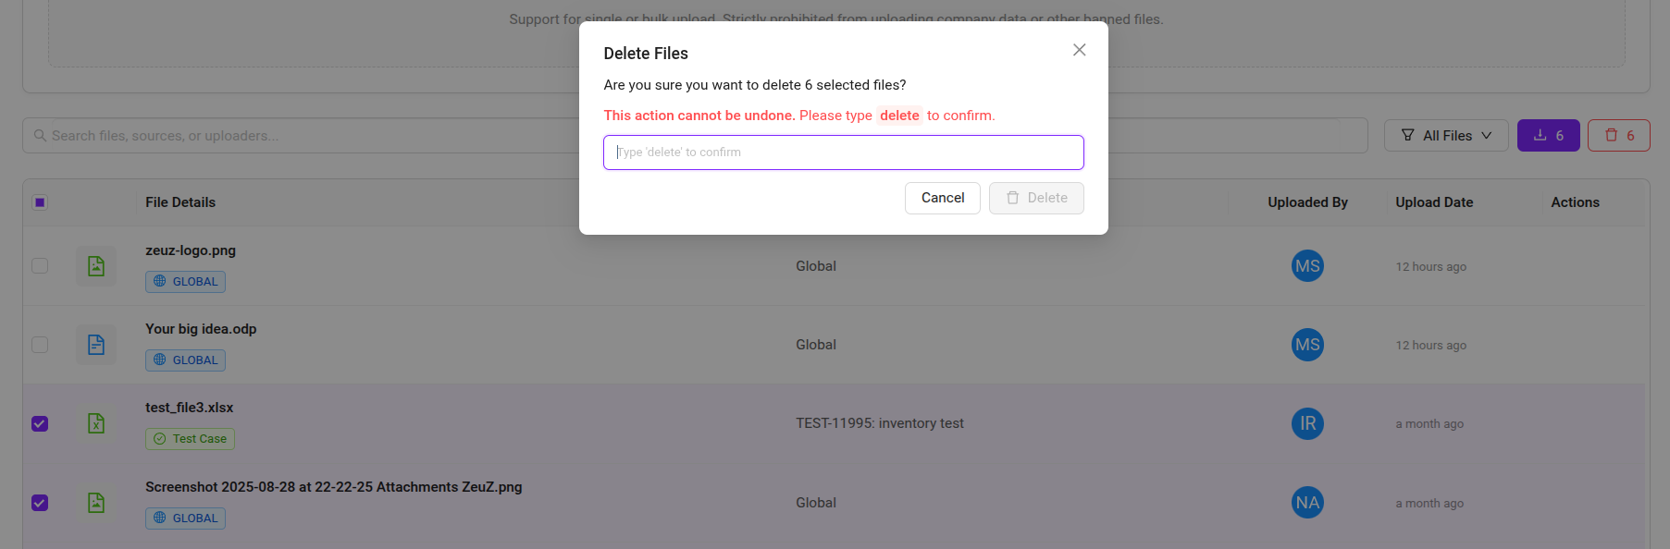Check the zeuz-logo.png row checkbox
The width and height of the screenshot is (1670, 549).
tap(40, 266)
